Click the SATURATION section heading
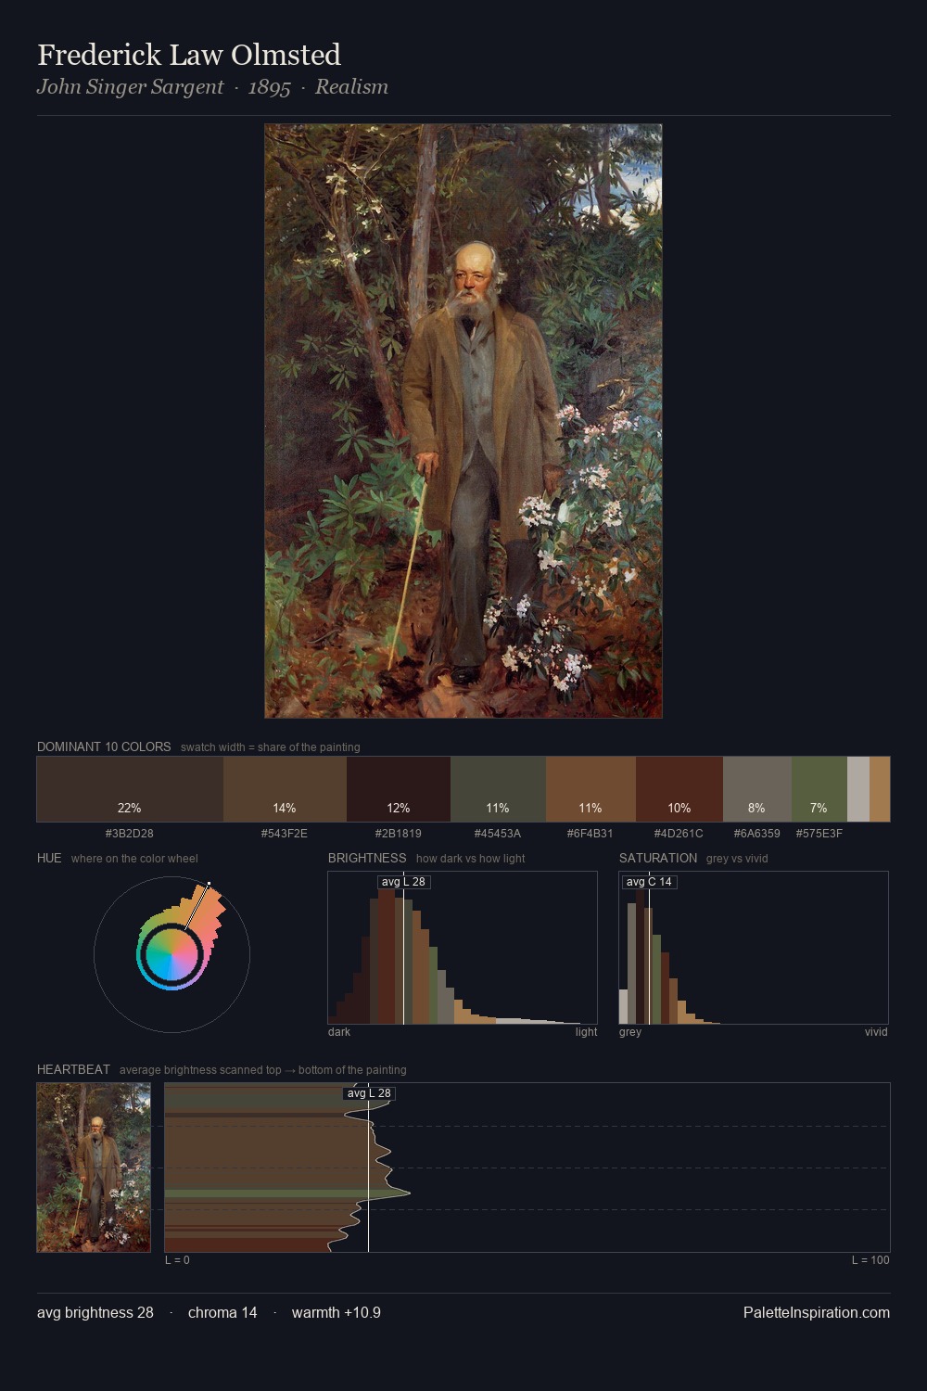 pyautogui.click(x=658, y=858)
